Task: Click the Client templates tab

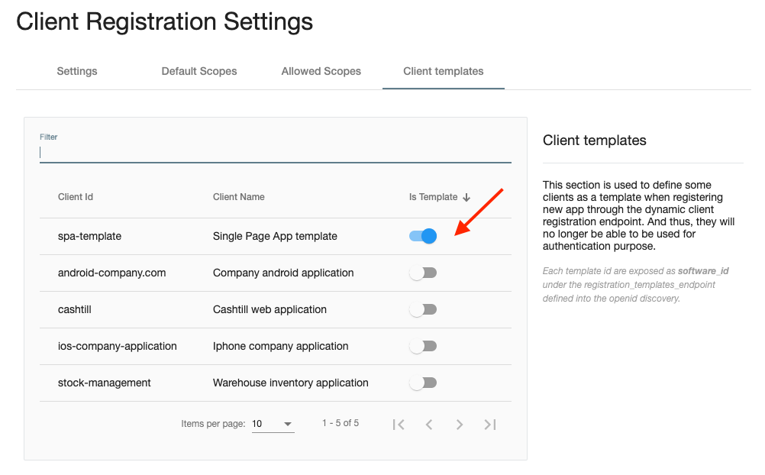Action: click(x=444, y=71)
